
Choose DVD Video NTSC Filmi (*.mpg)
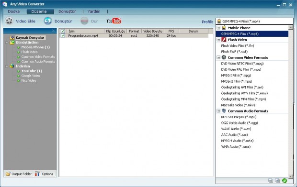pyautogui.click(x=242, y=63)
